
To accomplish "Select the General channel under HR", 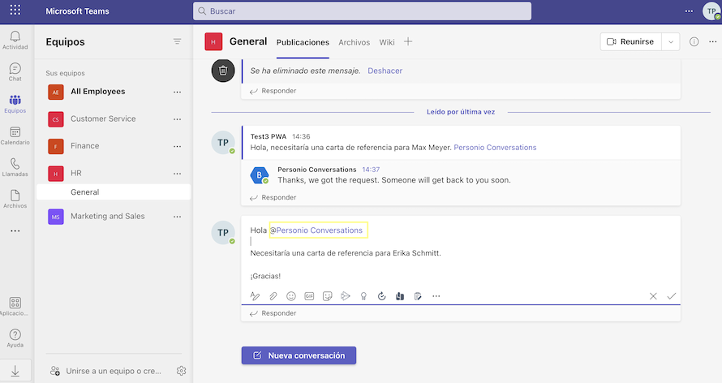I will tap(114, 192).
